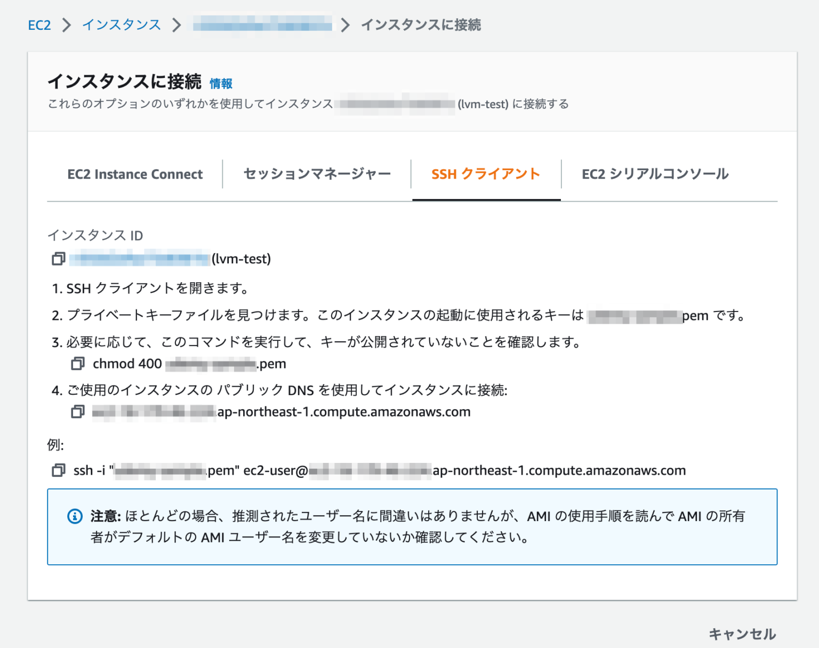This screenshot has height=648, width=819.
Task: Open the 情報 help link
Action: coord(222,84)
